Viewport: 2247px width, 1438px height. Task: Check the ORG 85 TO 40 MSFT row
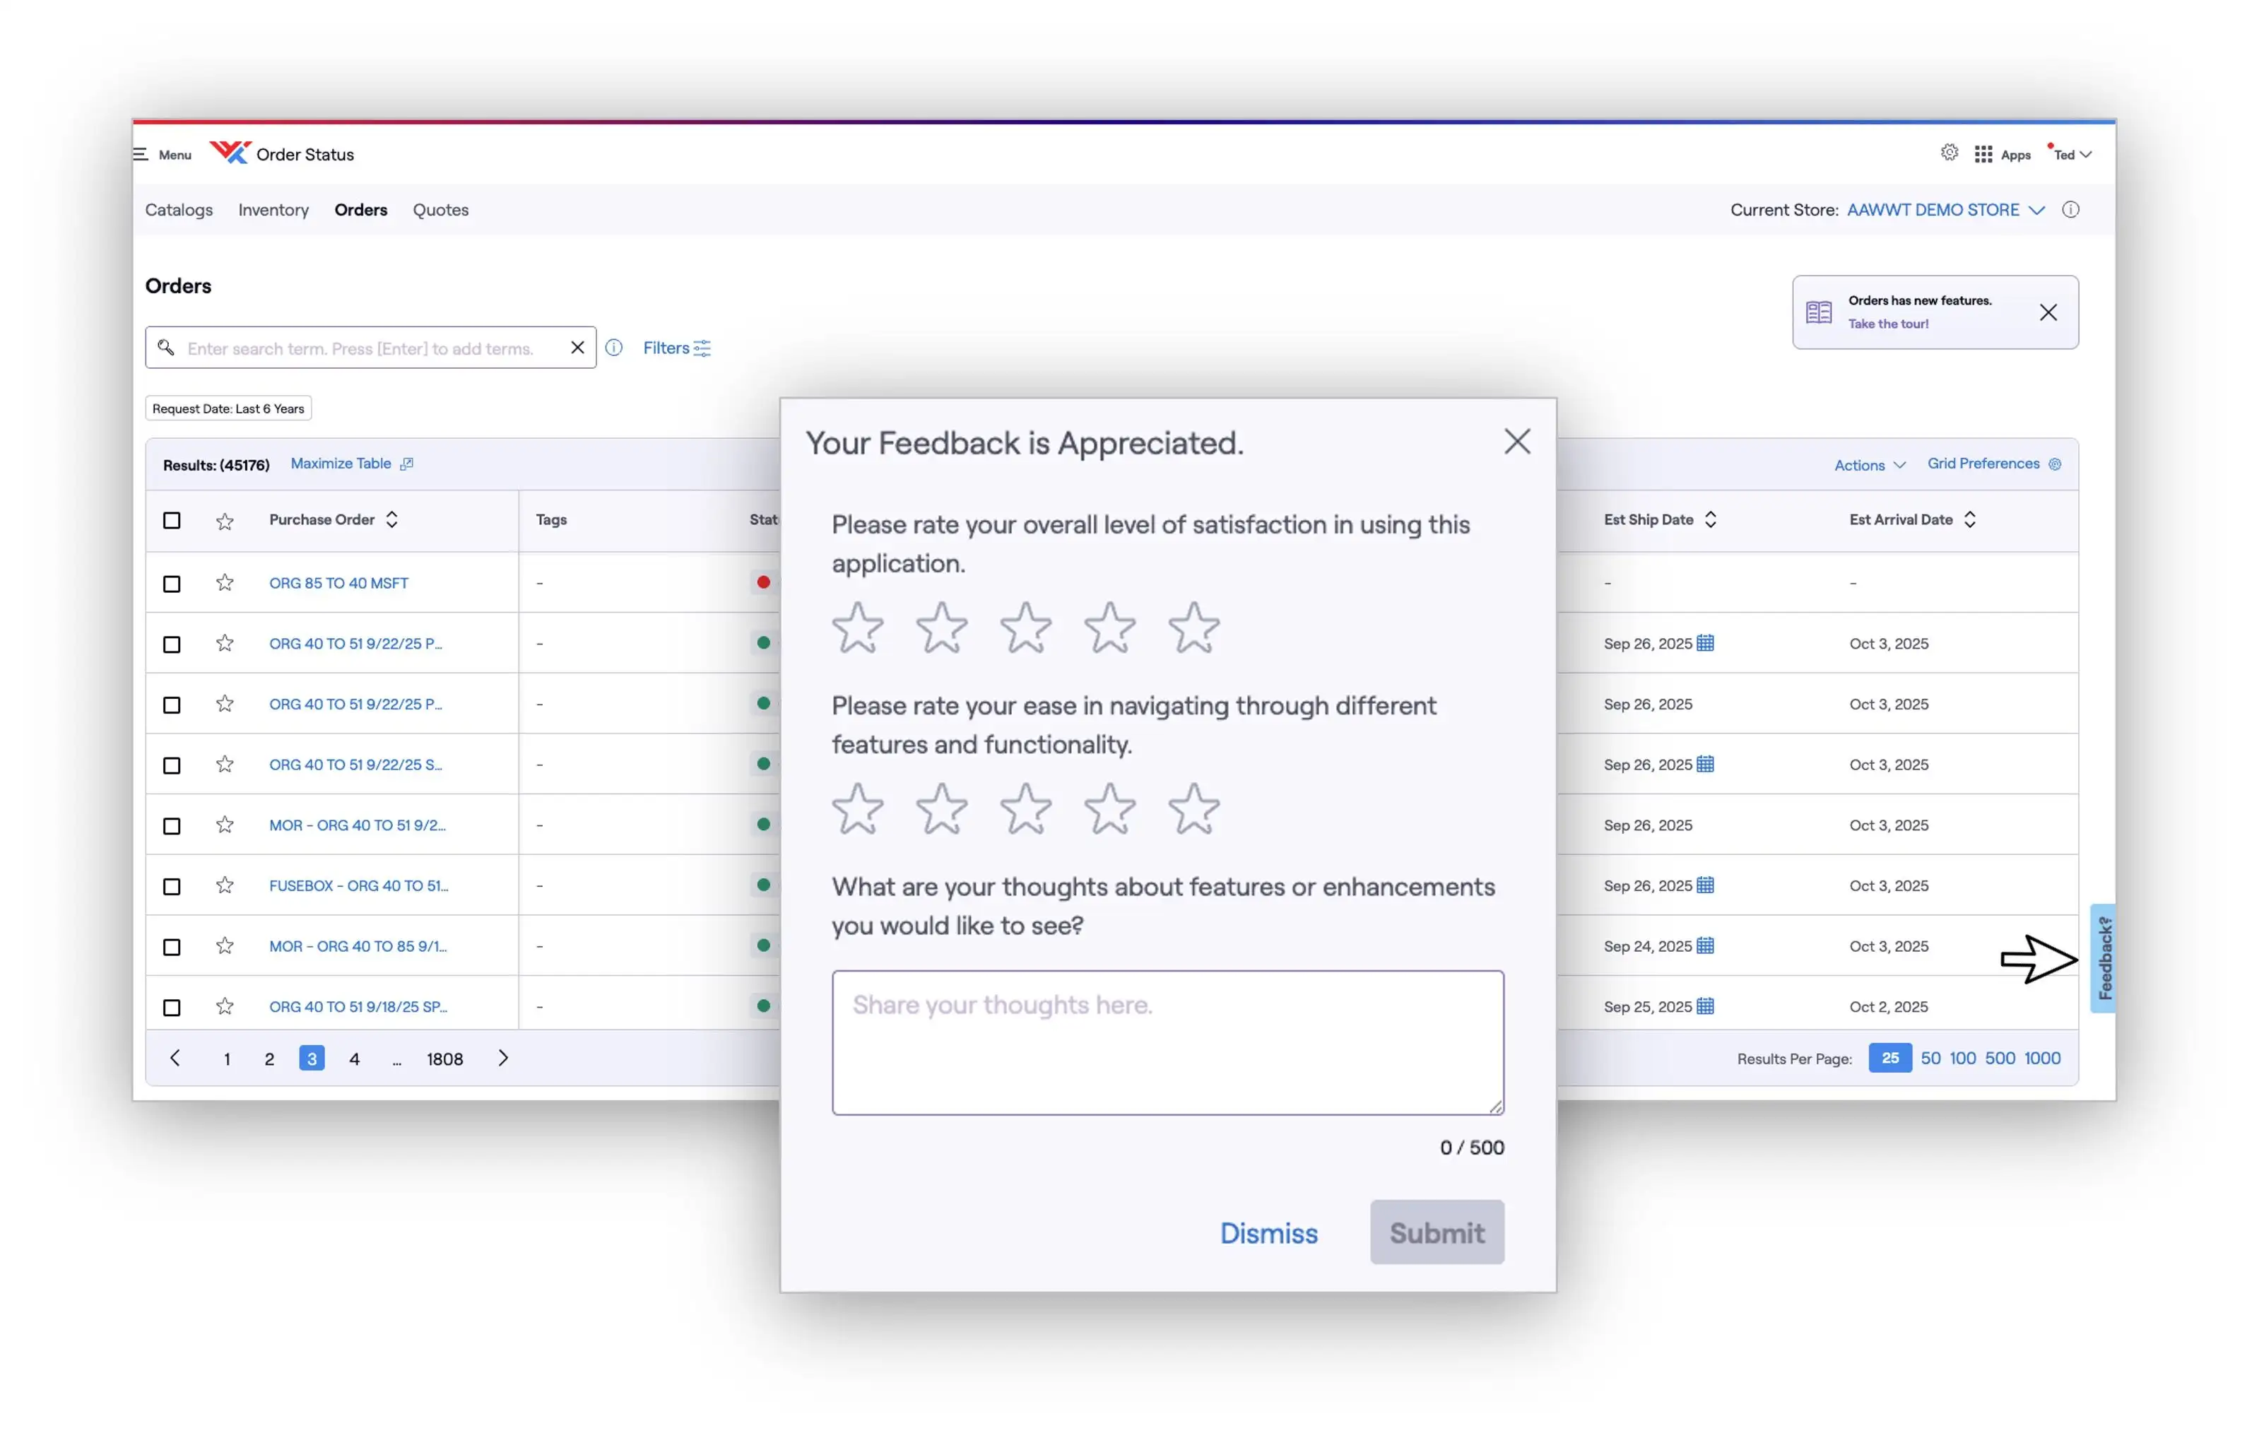pos(172,584)
